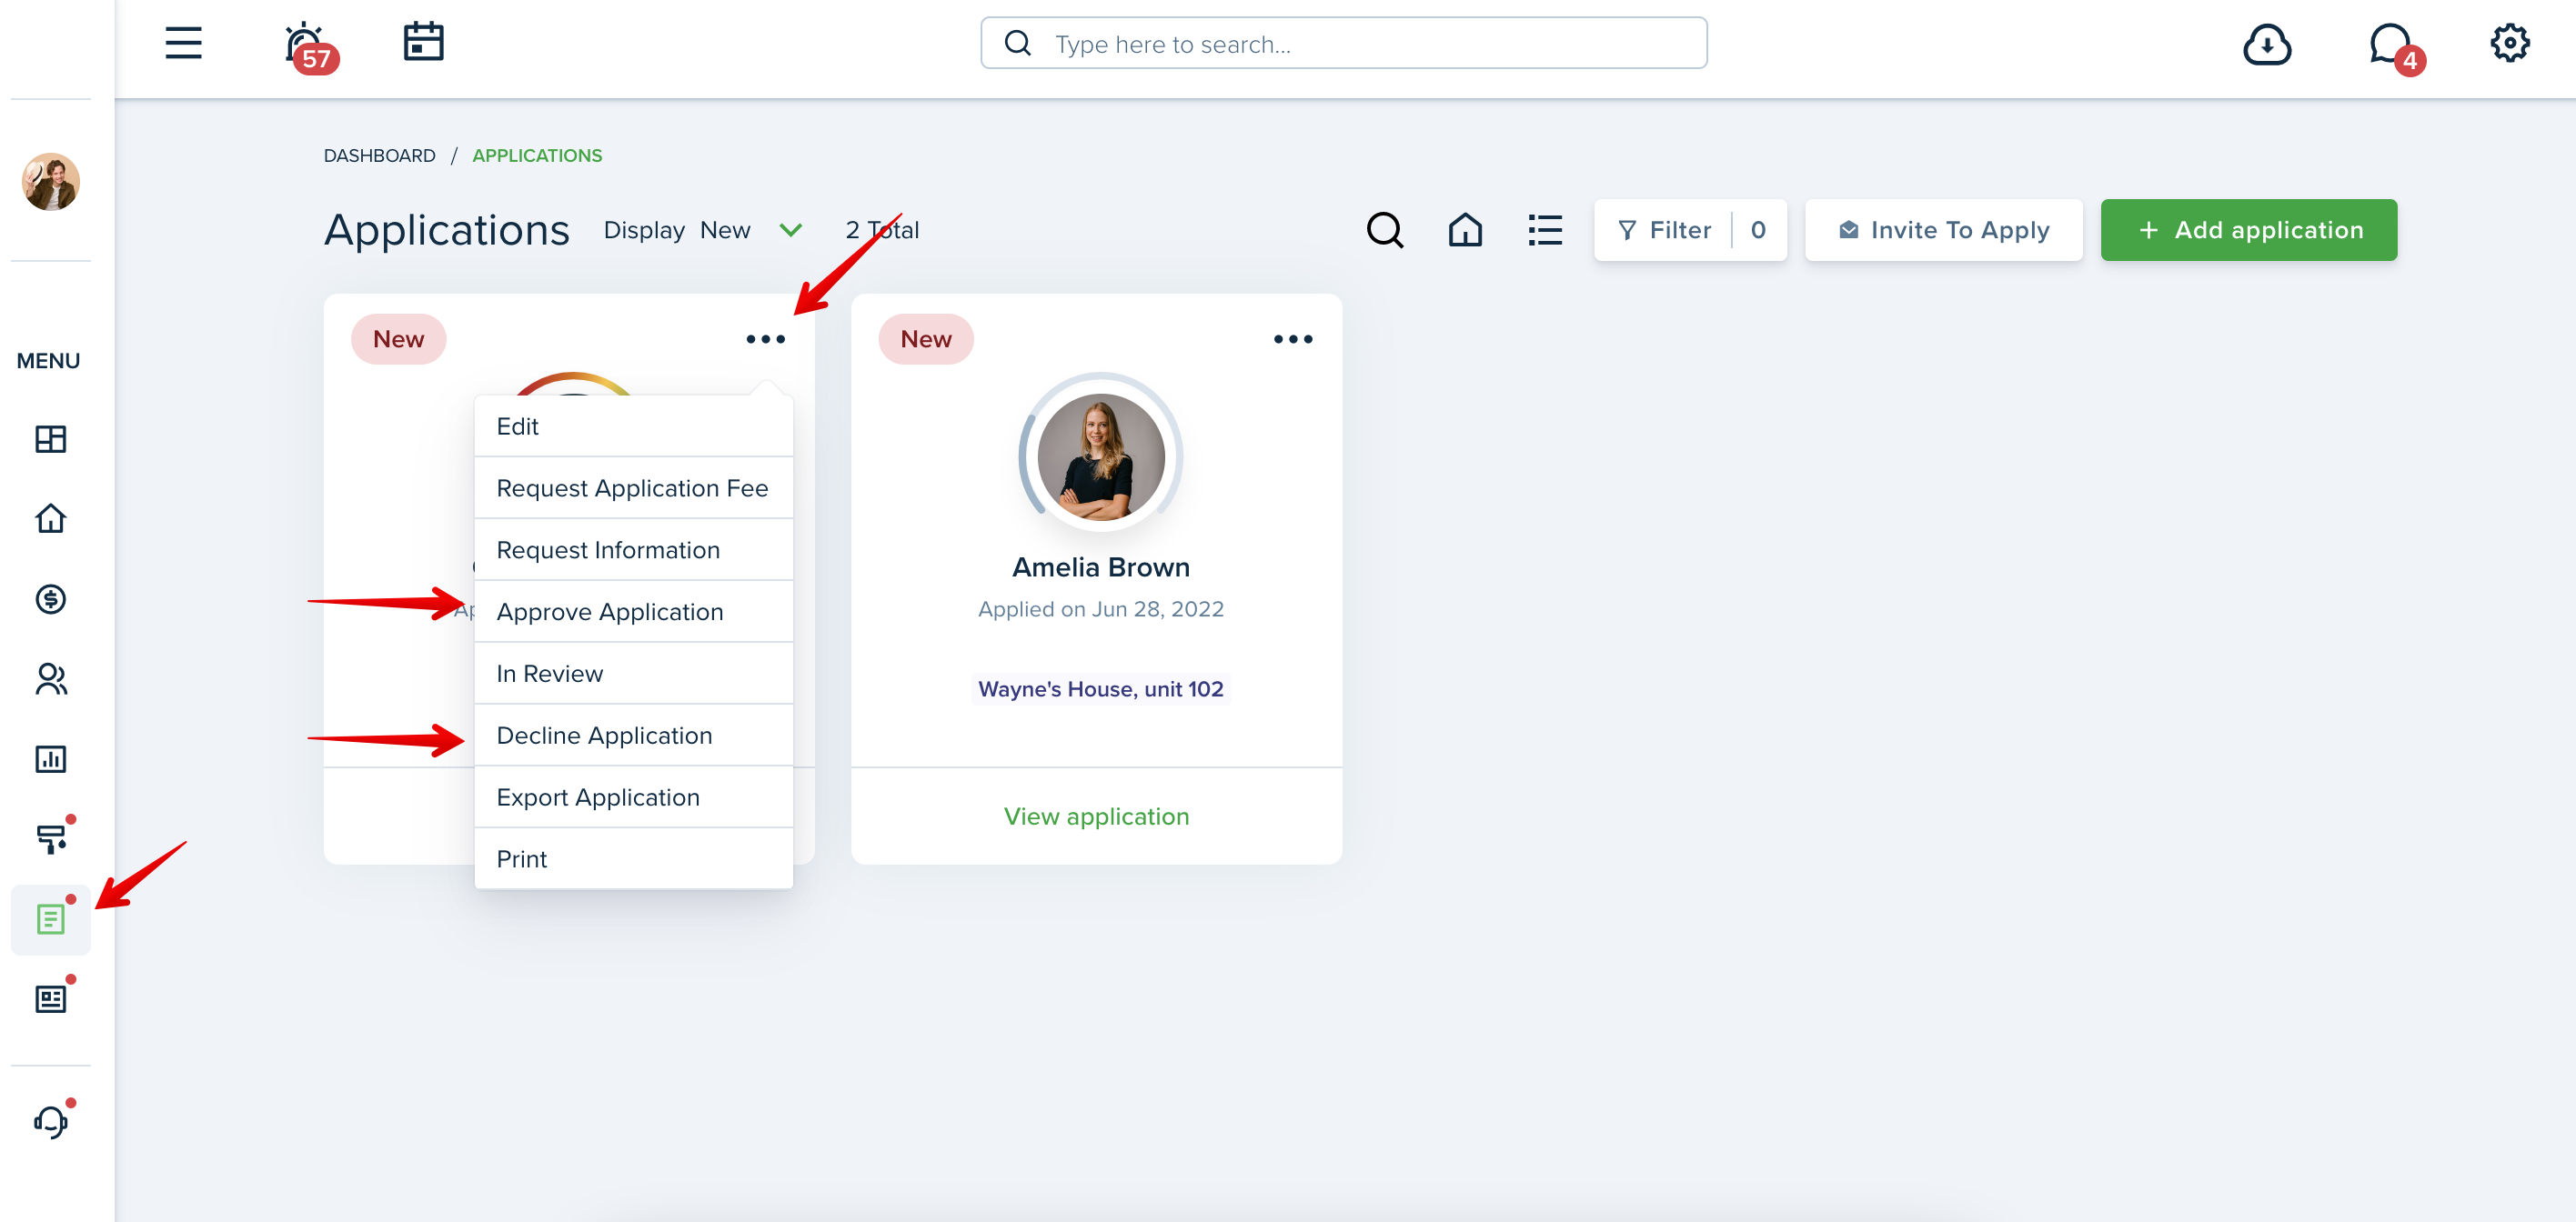Click the cloud download icon

coord(2266,44)
